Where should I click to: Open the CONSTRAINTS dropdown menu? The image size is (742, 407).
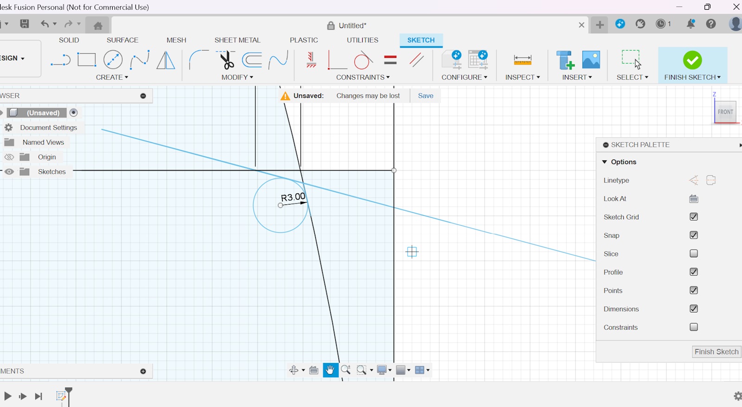pyautogui.click(x=363, y=77)
